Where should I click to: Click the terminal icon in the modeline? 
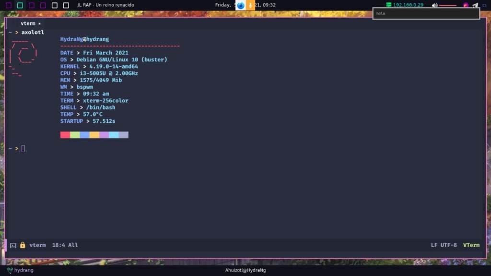(13, 245)
